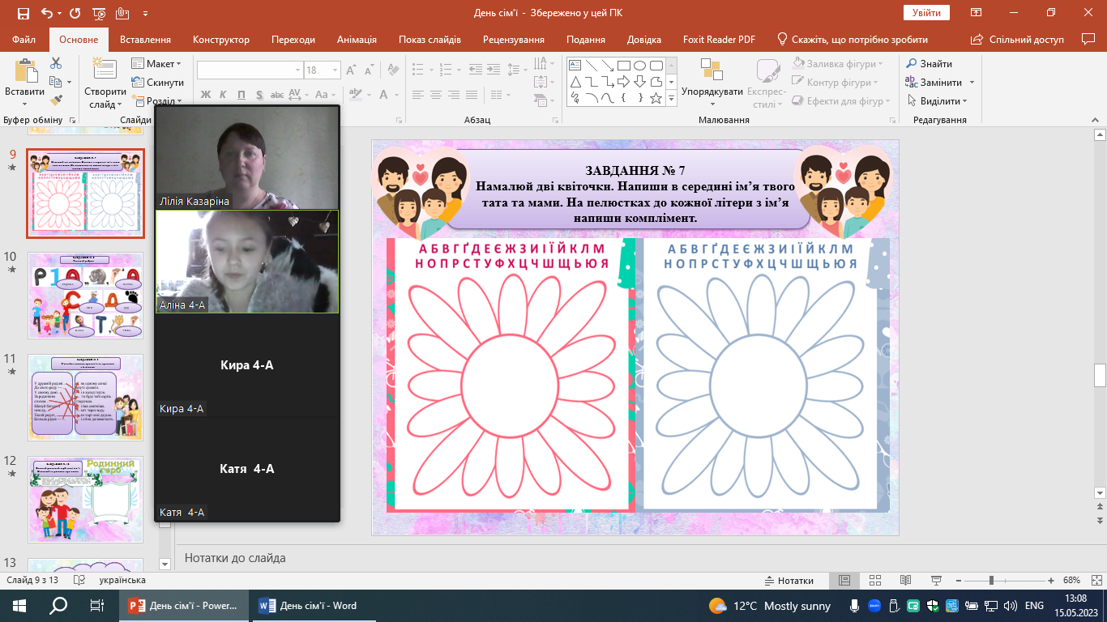
Task: Click the microphone tray icon
Action: [x=854, y=606]
